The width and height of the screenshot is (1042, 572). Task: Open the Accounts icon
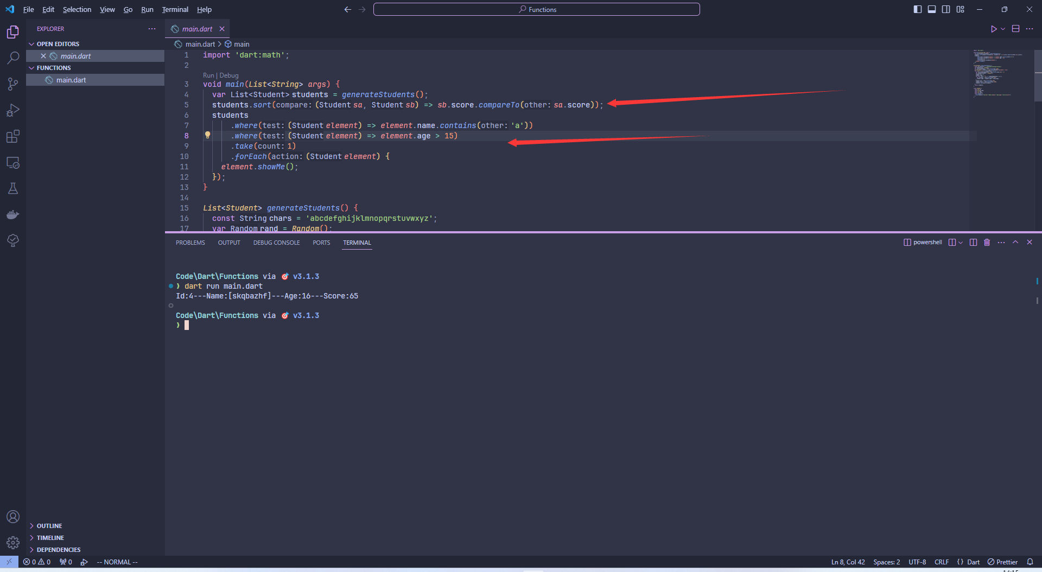(x=13, y=517)
